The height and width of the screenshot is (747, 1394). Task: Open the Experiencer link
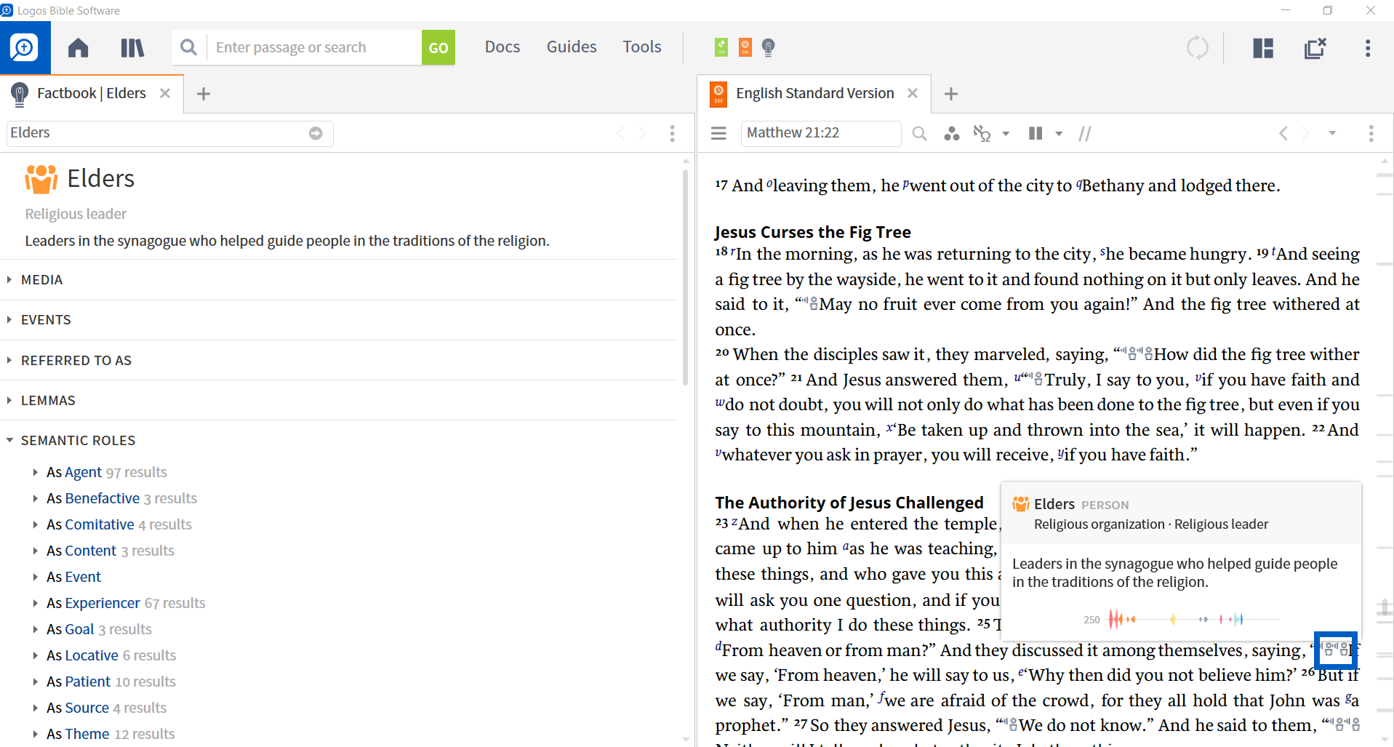tap(103, 603)
